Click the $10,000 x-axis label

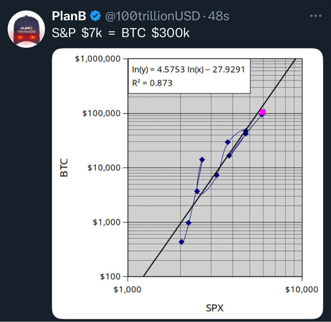tap(302, 289)
